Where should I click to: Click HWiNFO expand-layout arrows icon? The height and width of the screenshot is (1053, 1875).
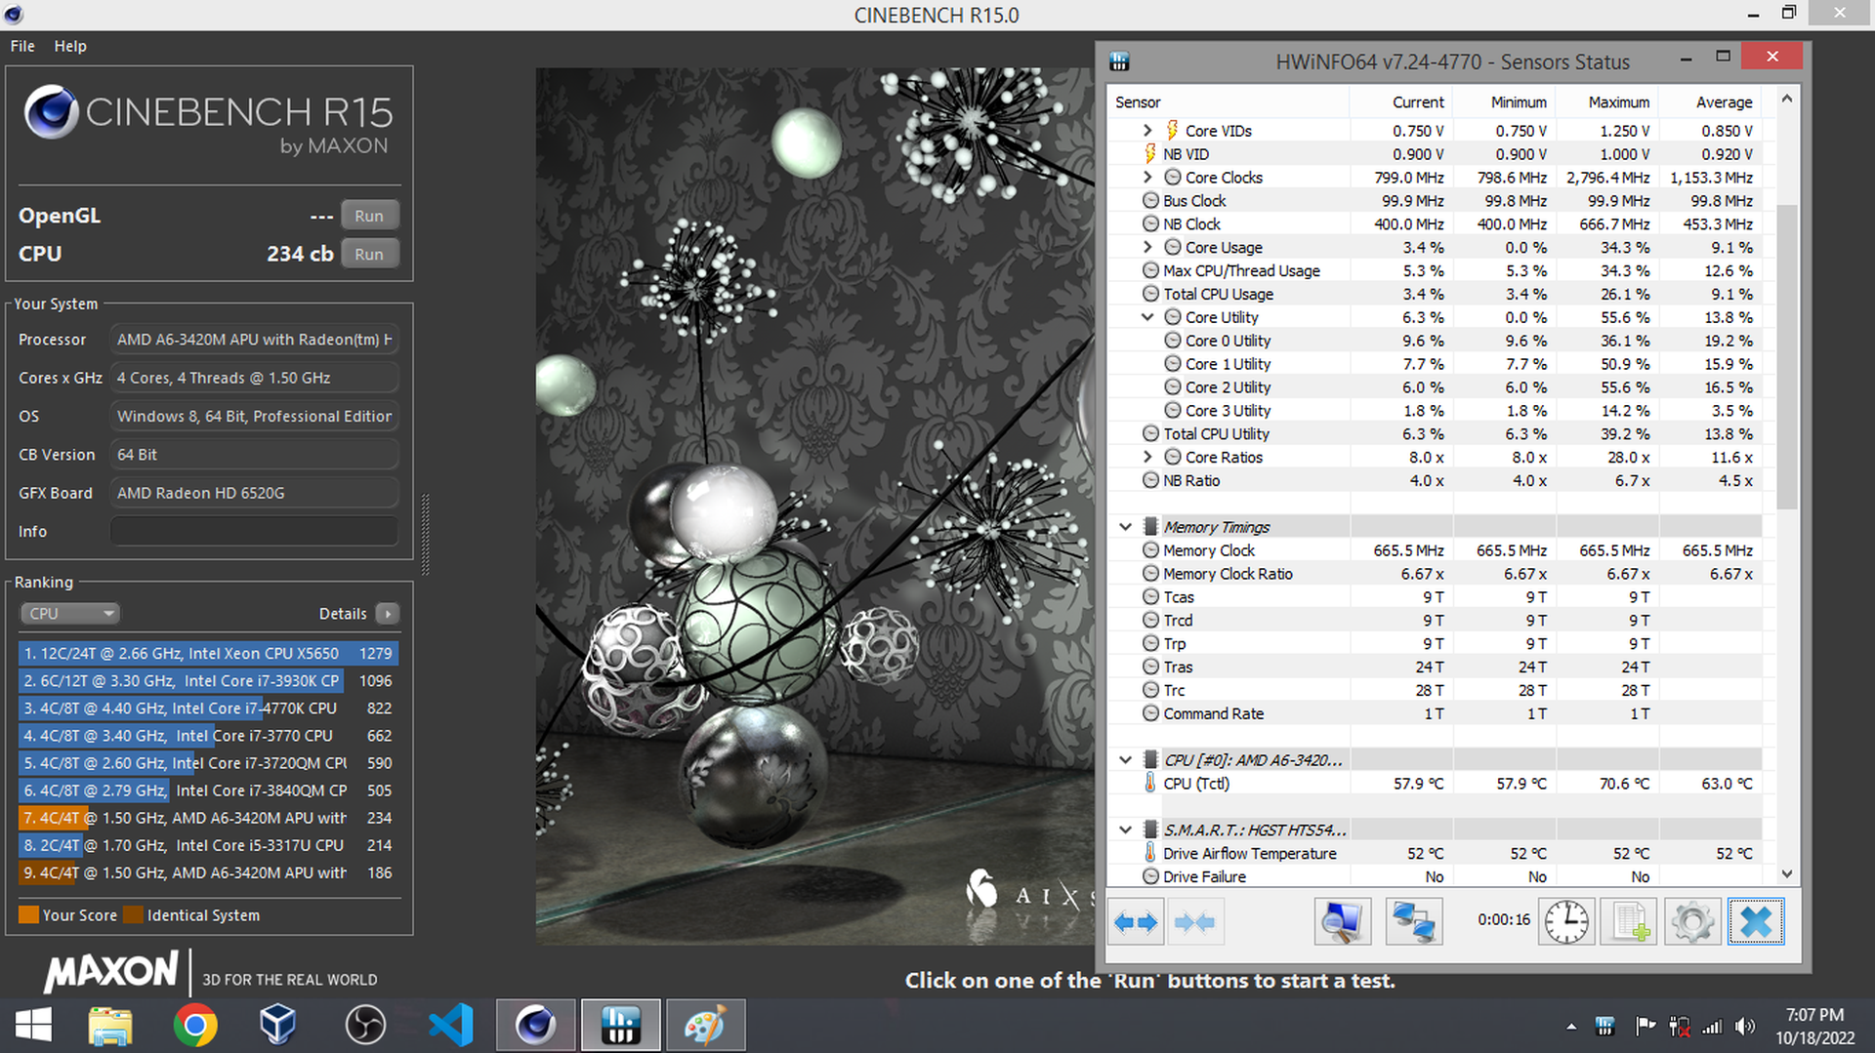coord(1135,921)
